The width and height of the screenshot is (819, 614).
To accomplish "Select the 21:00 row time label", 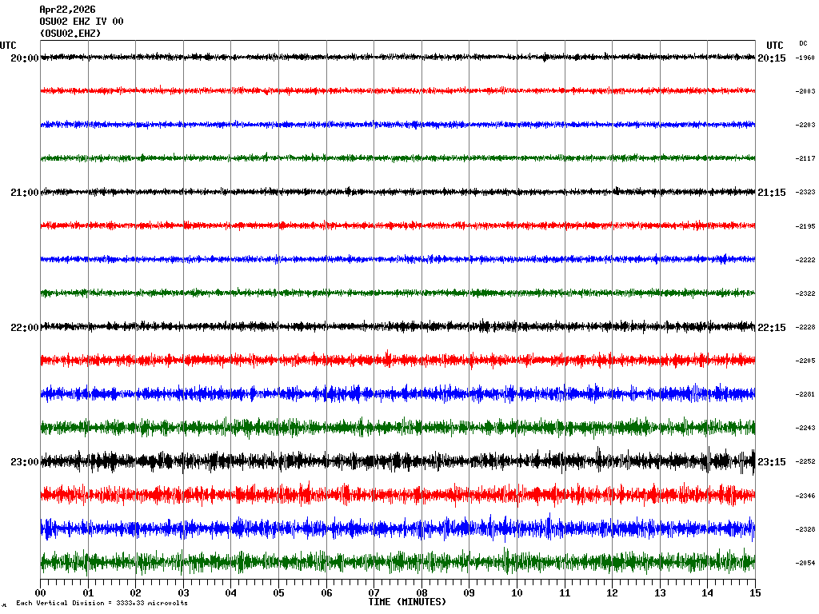I will coord(24,193).
